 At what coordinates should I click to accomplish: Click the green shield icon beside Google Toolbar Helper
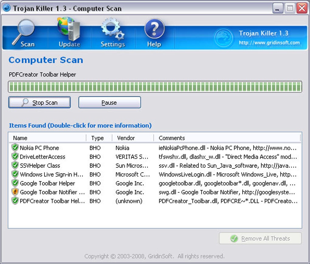tap(15, 183)
